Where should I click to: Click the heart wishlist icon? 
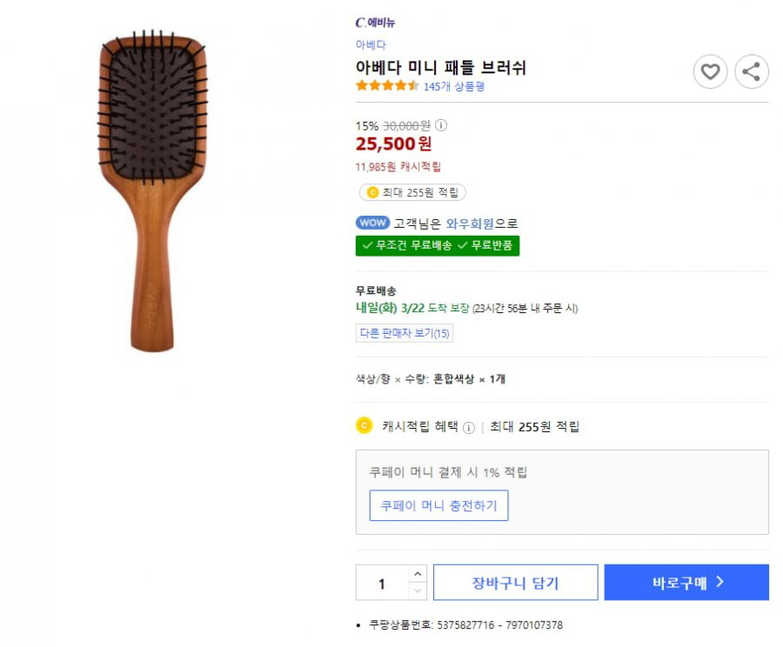(x=710, y=72)
